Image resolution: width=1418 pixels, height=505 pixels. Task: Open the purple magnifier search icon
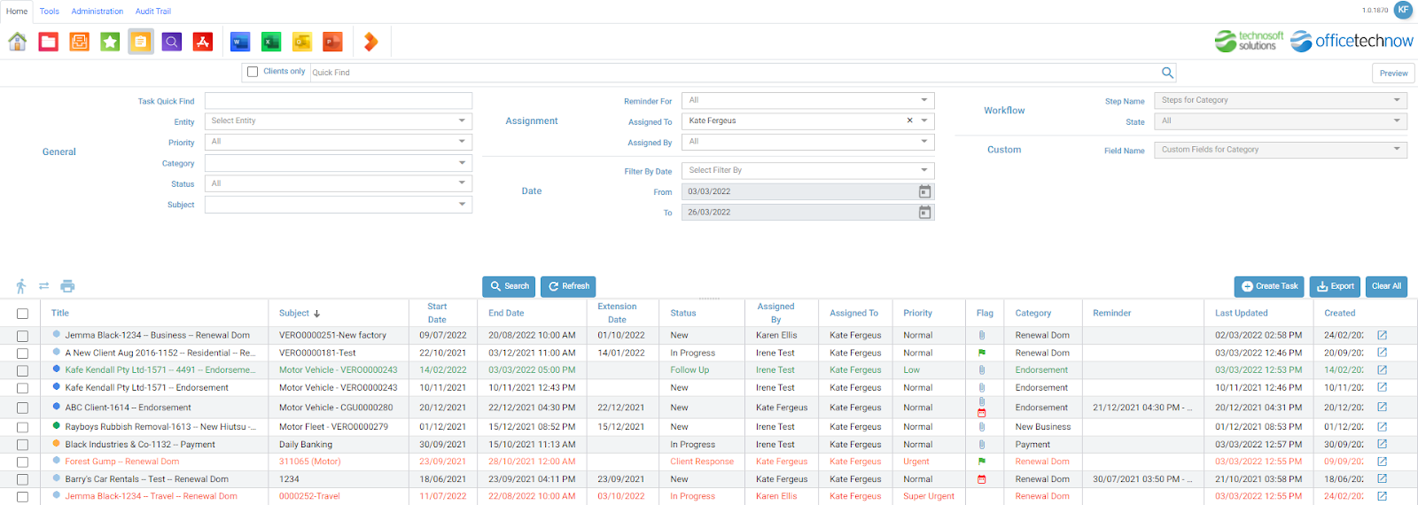[x=172, y=42]
